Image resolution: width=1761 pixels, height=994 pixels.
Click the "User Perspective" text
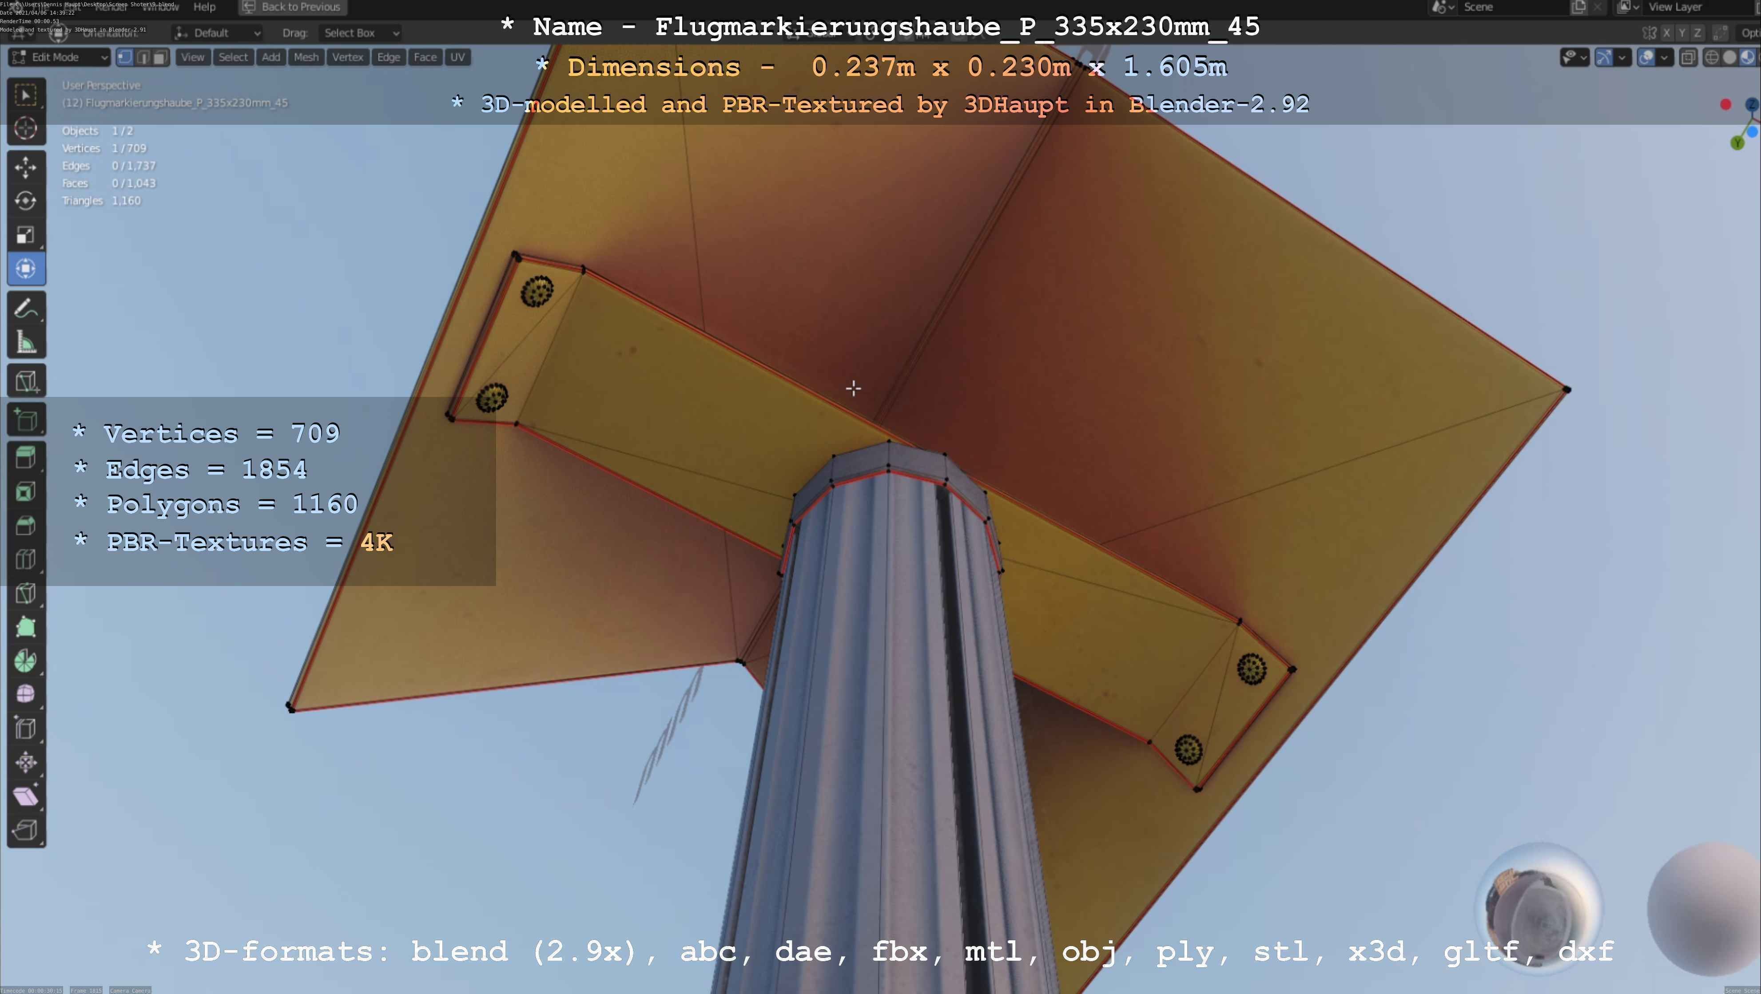tap(101, 85)
